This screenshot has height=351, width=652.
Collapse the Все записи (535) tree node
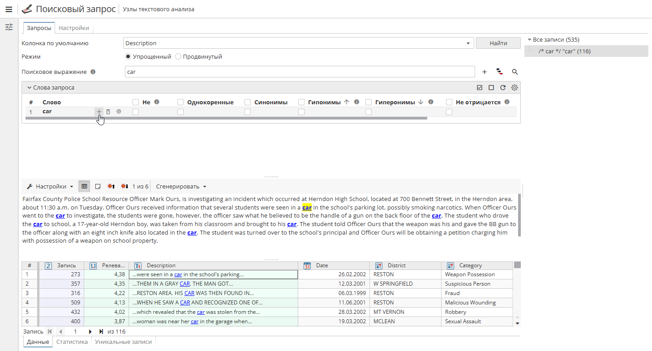529,40
